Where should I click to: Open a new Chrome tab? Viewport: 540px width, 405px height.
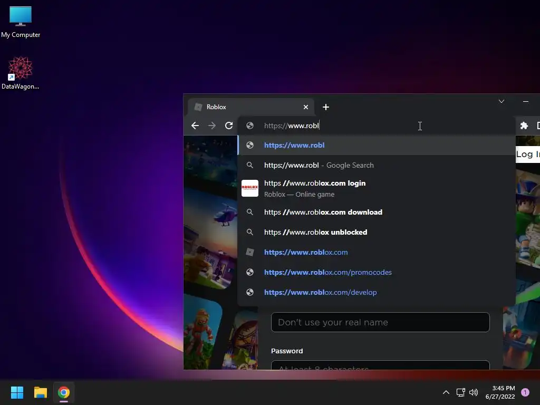click(x=326, y=107)
